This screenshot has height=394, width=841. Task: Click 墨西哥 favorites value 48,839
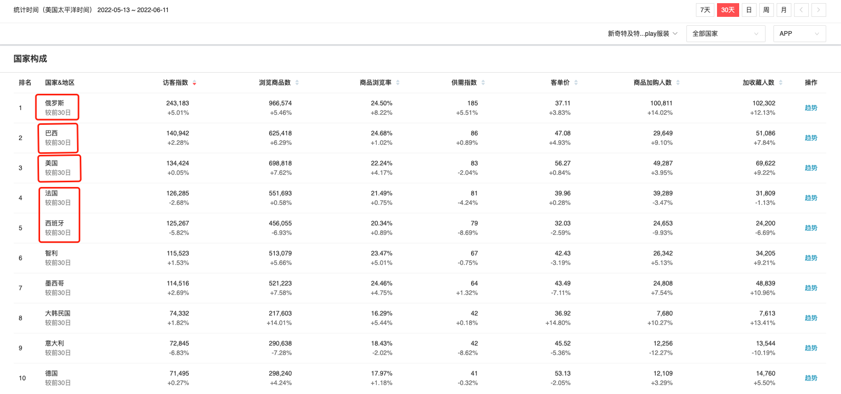[766, 283]
